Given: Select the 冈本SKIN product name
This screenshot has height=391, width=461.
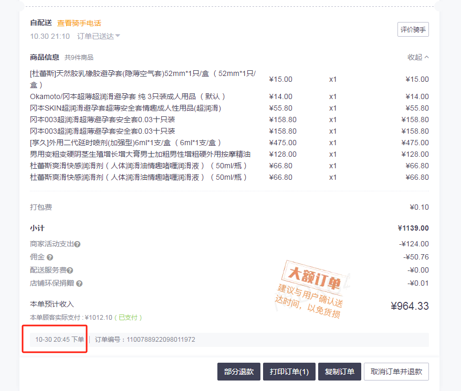Looking at the screenshot, I should [125, 108].
